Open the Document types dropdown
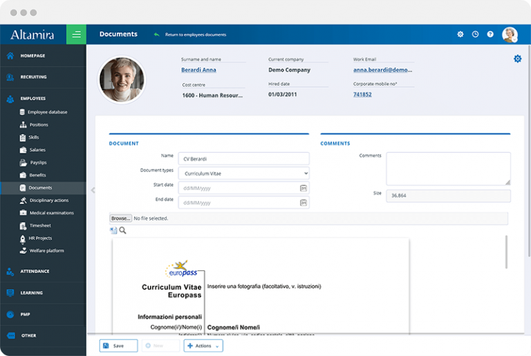This screenshot has height=356, width=531. 244,174
